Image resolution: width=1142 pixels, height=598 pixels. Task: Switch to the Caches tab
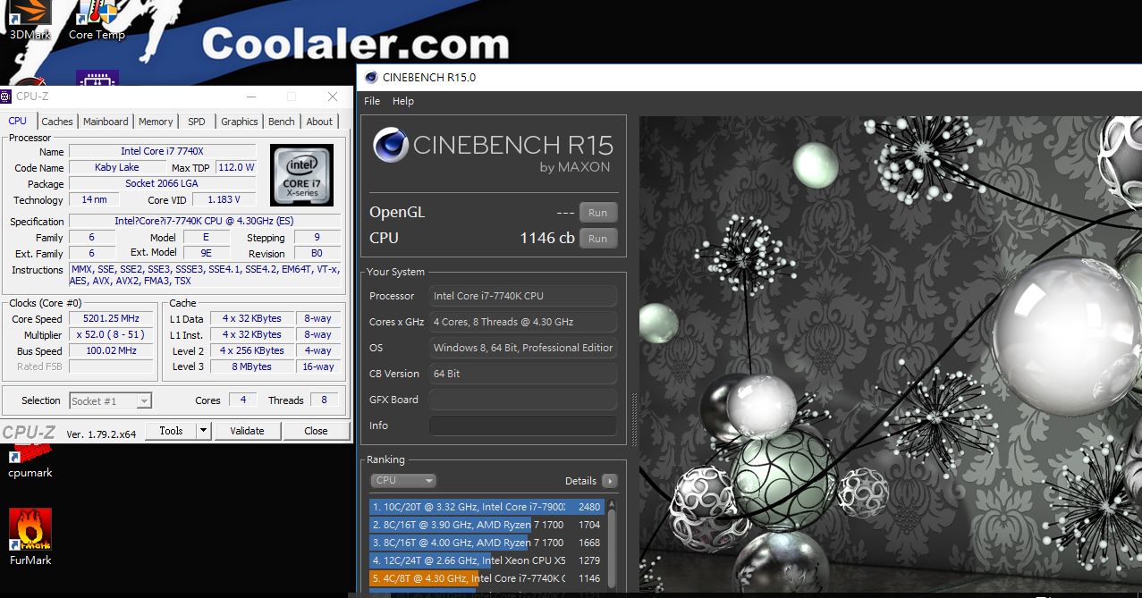coord(57,122)
